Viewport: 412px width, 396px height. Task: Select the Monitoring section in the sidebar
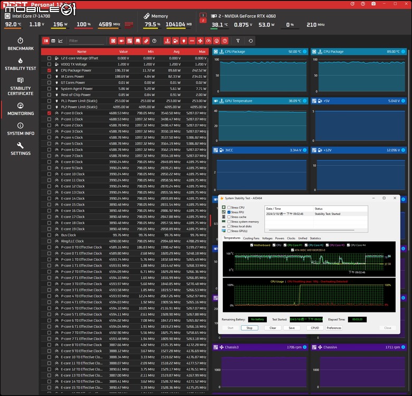(x=21, y=109)
